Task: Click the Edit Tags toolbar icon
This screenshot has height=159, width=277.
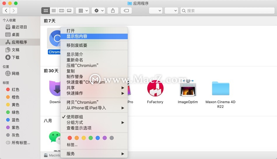Action: pyautogui.click(x=126, y=11)
